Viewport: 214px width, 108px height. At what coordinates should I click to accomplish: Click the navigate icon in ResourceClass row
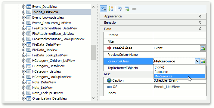pos(203,61)
